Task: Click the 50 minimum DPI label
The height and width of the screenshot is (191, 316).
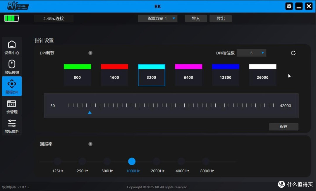Action: point(53,106)
